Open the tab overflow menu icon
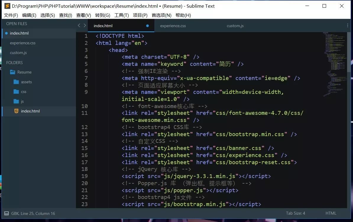This screenshot has width=353, height=222. (348, 26)
